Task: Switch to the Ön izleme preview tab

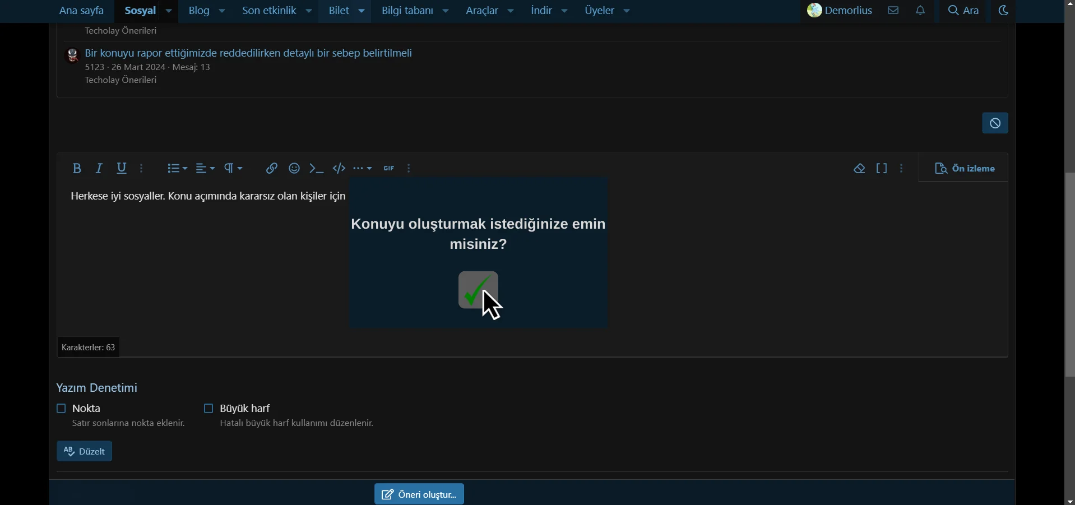Action: pos(965,169)
